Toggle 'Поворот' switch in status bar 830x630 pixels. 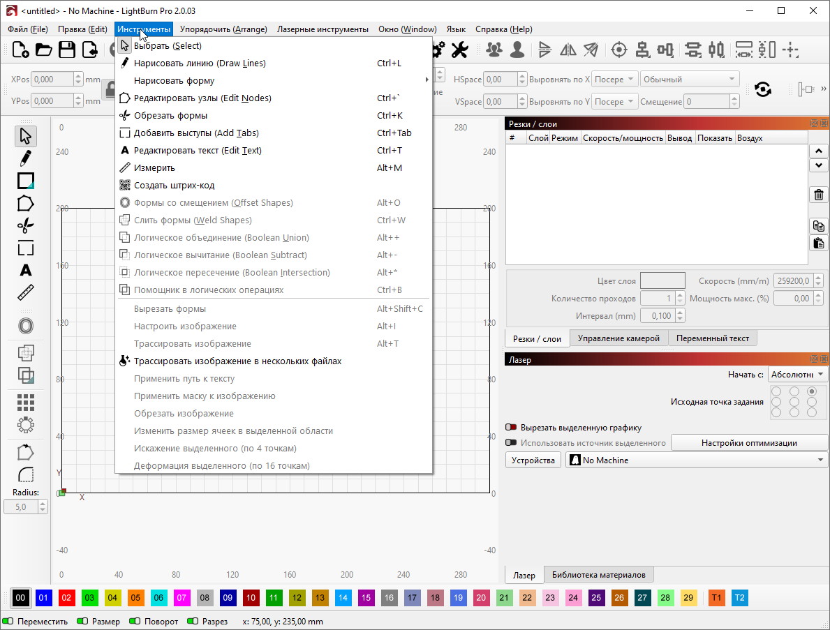135,621
